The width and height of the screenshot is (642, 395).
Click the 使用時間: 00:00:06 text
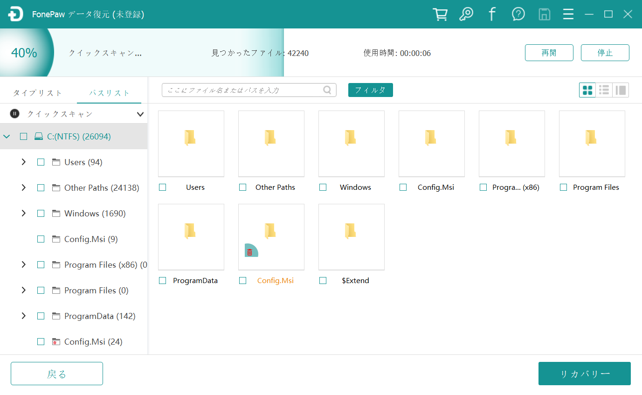click(397, 53)
